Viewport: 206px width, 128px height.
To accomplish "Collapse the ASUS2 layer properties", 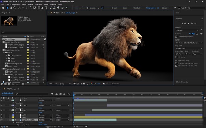I will [x=11, y=106].
